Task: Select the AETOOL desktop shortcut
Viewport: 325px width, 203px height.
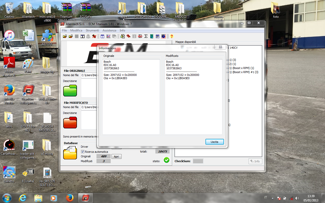Action: click(x=47, y=38)
